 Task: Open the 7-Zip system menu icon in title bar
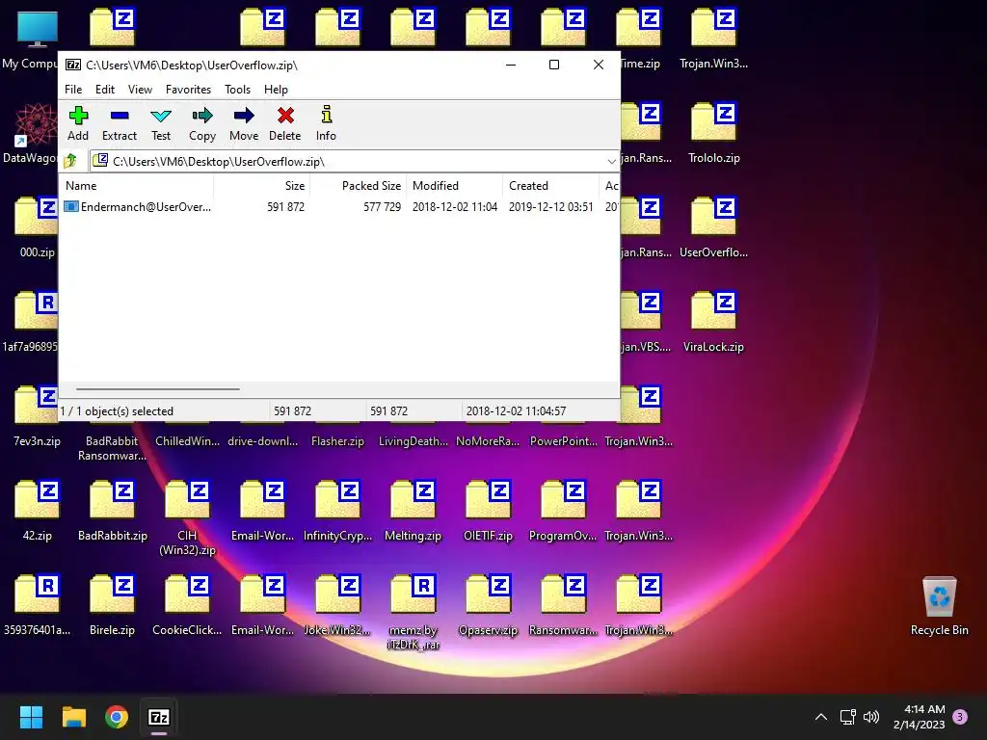(73, 65)
